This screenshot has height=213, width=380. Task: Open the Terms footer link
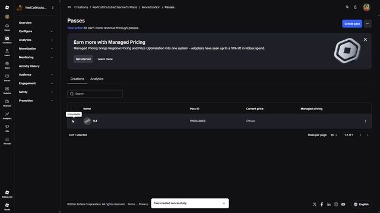[x=131, y=204]
